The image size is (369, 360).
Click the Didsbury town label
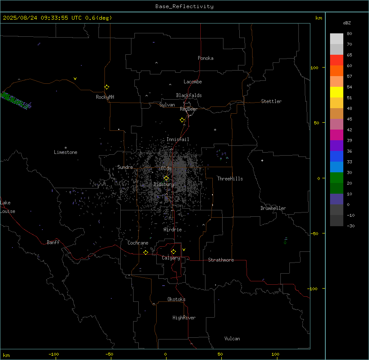coord(164,184)
